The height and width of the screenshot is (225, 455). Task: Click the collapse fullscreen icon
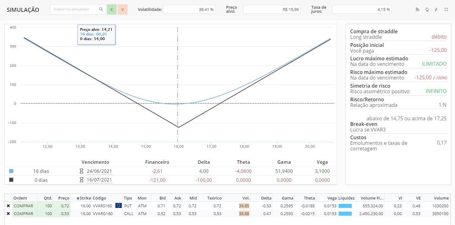[x=446, y=9]
